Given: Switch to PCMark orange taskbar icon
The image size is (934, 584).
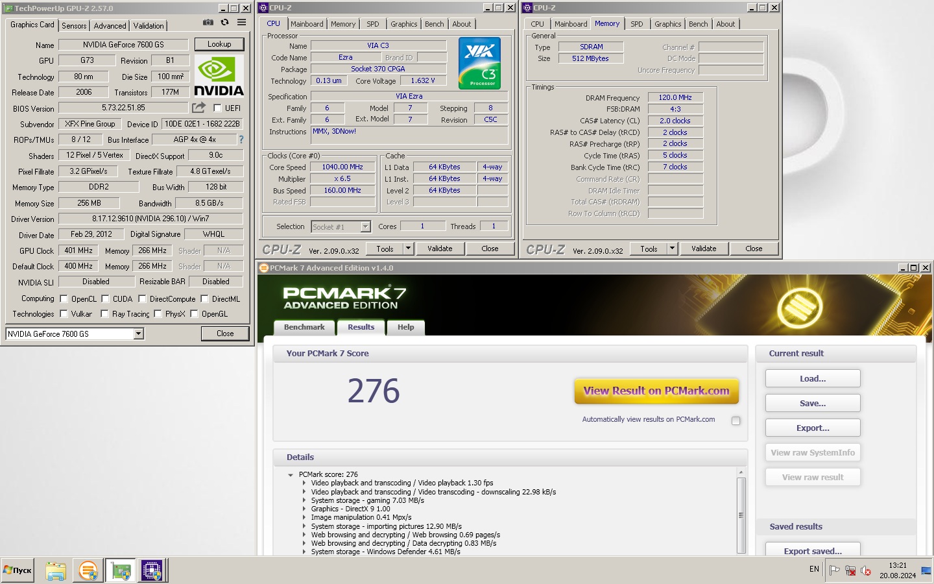Looking at the screenshot, I should point(88,571).
